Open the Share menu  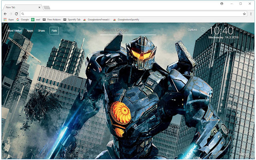click(41, 30)
